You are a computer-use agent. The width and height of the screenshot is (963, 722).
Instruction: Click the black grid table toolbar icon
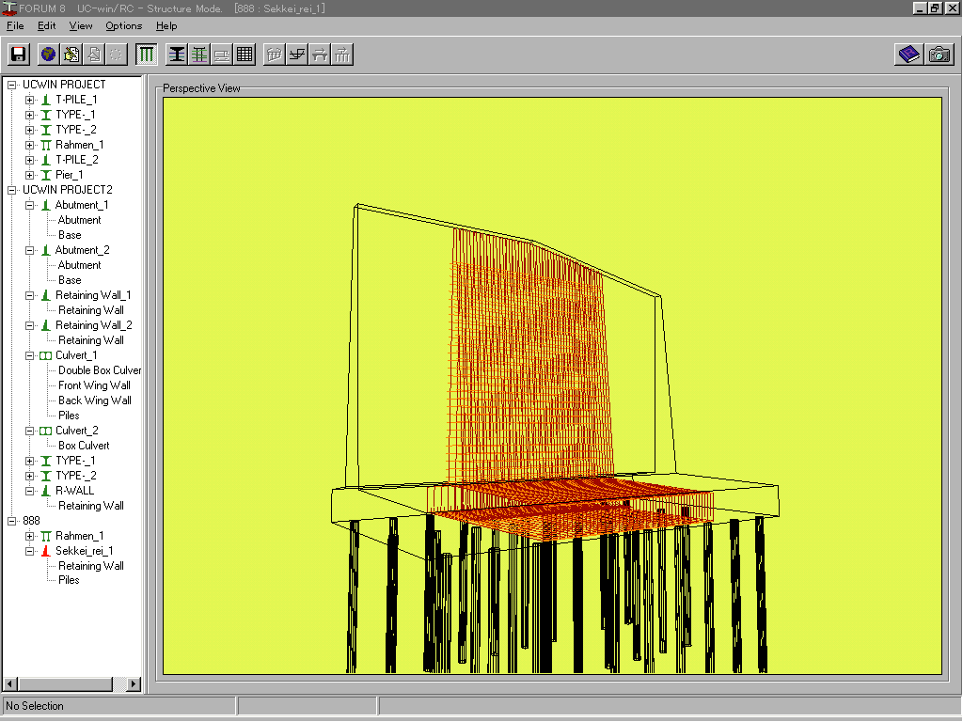(245, 55)
